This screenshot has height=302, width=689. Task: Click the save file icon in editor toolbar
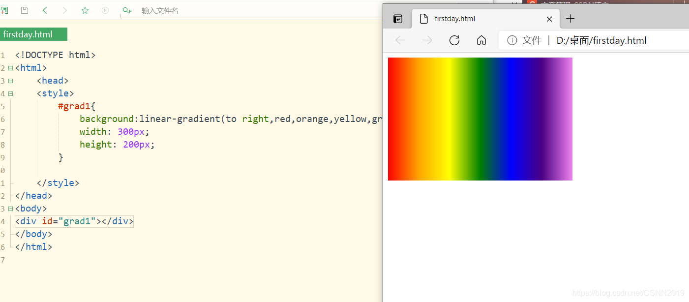25,10
